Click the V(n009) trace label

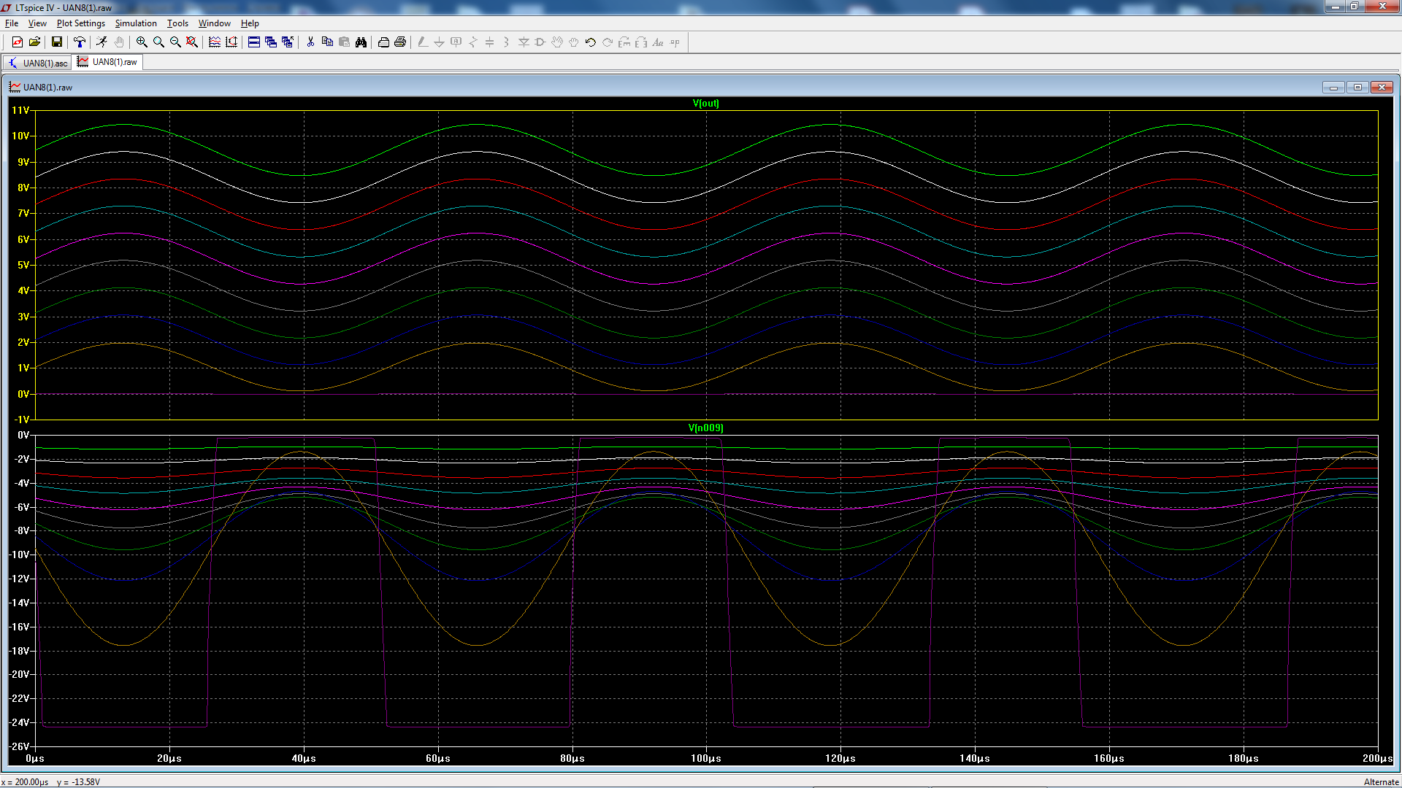[705, 428]
